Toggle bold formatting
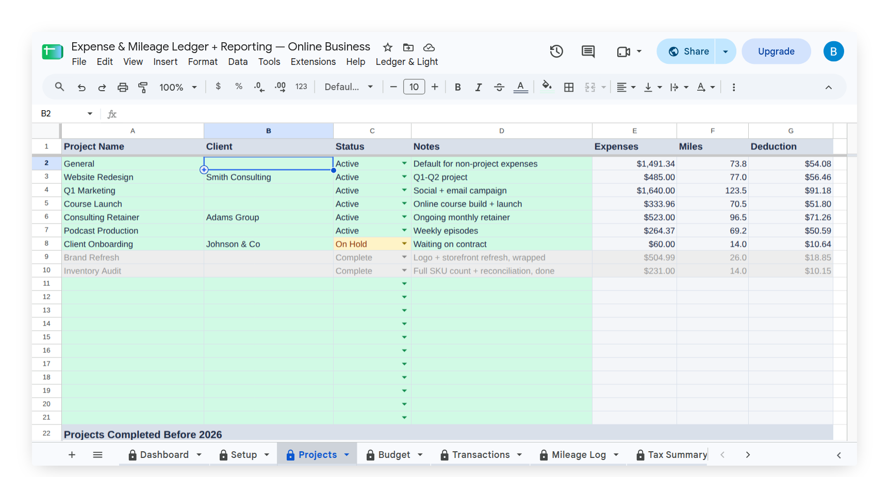Screen dimensions: 889x477 coord(458,88)
